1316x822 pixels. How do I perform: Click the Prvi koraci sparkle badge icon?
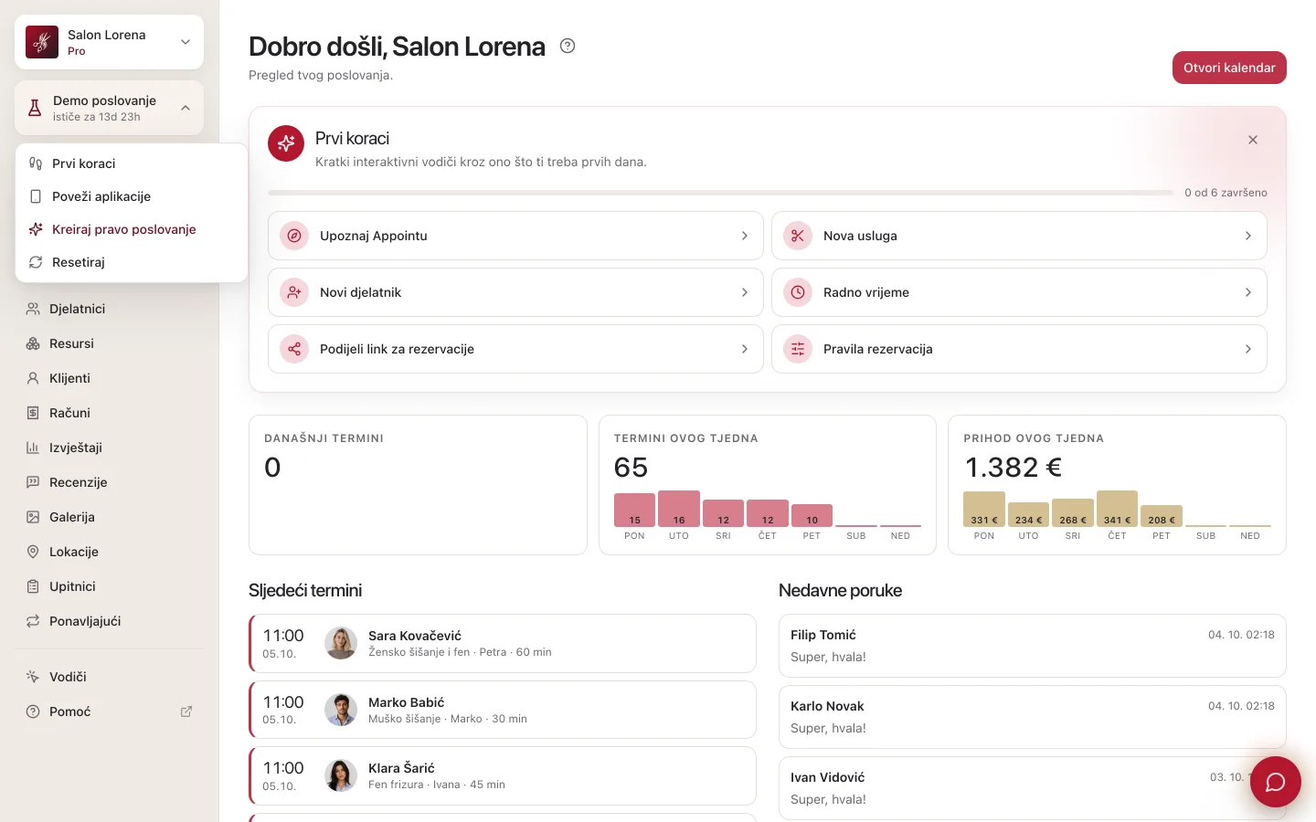coord(286,143)
